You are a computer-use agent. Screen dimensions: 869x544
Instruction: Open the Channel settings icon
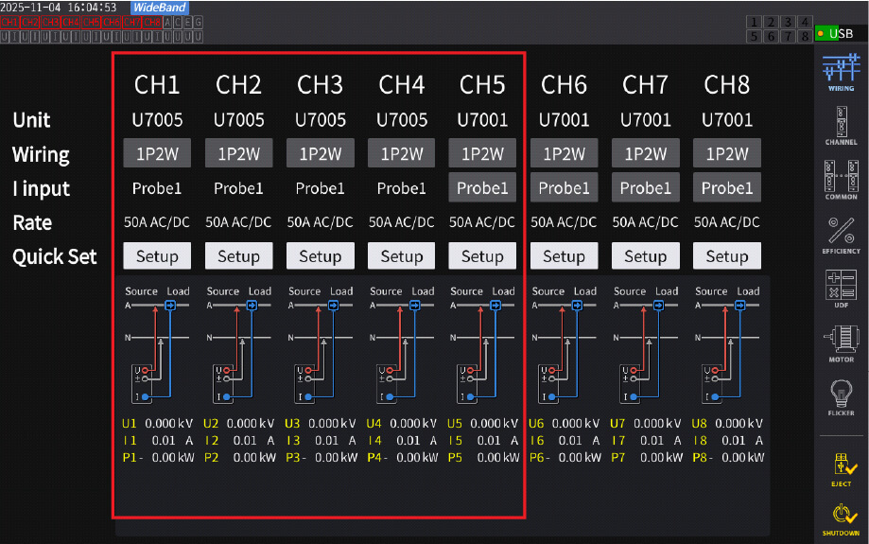(x=841, y=125)
